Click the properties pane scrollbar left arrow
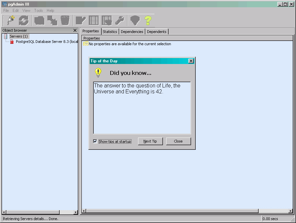This screenshot has height=223, width=296. [x=84, y=211]
